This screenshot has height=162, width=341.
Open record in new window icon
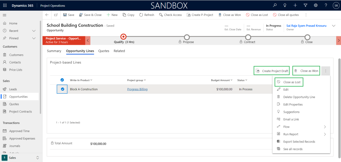point(56,15)
